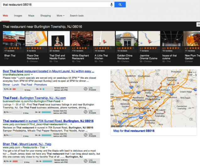Select the Web tab

[5, 16]
